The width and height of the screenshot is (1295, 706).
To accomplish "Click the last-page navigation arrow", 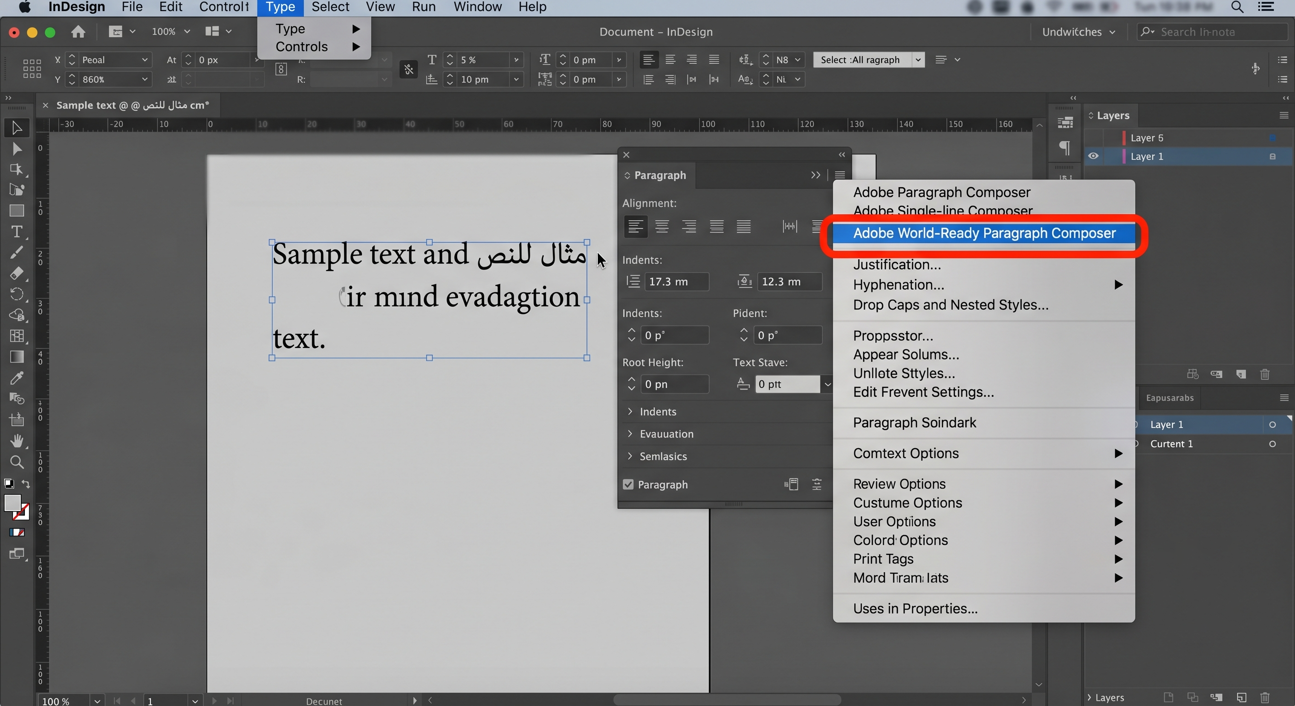I will (230, 700).
